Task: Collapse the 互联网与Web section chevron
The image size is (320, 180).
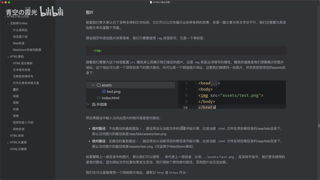Action: (8, 23)
